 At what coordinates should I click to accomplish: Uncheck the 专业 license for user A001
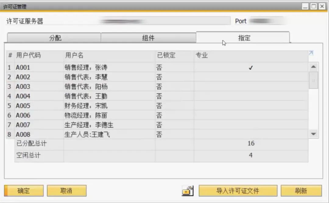click(251, 67)
